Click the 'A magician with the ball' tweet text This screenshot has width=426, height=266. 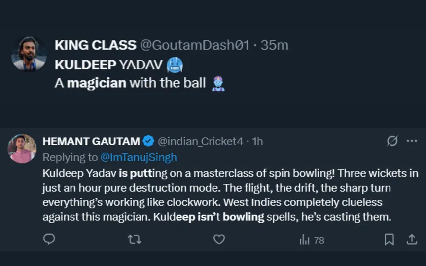[130, 83]
